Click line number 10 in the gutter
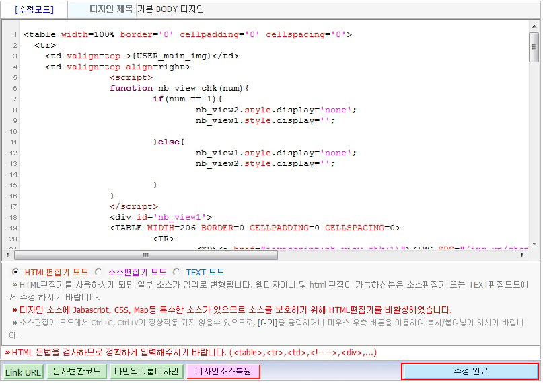This screenshot has width=543, height=383. point(13,131)
